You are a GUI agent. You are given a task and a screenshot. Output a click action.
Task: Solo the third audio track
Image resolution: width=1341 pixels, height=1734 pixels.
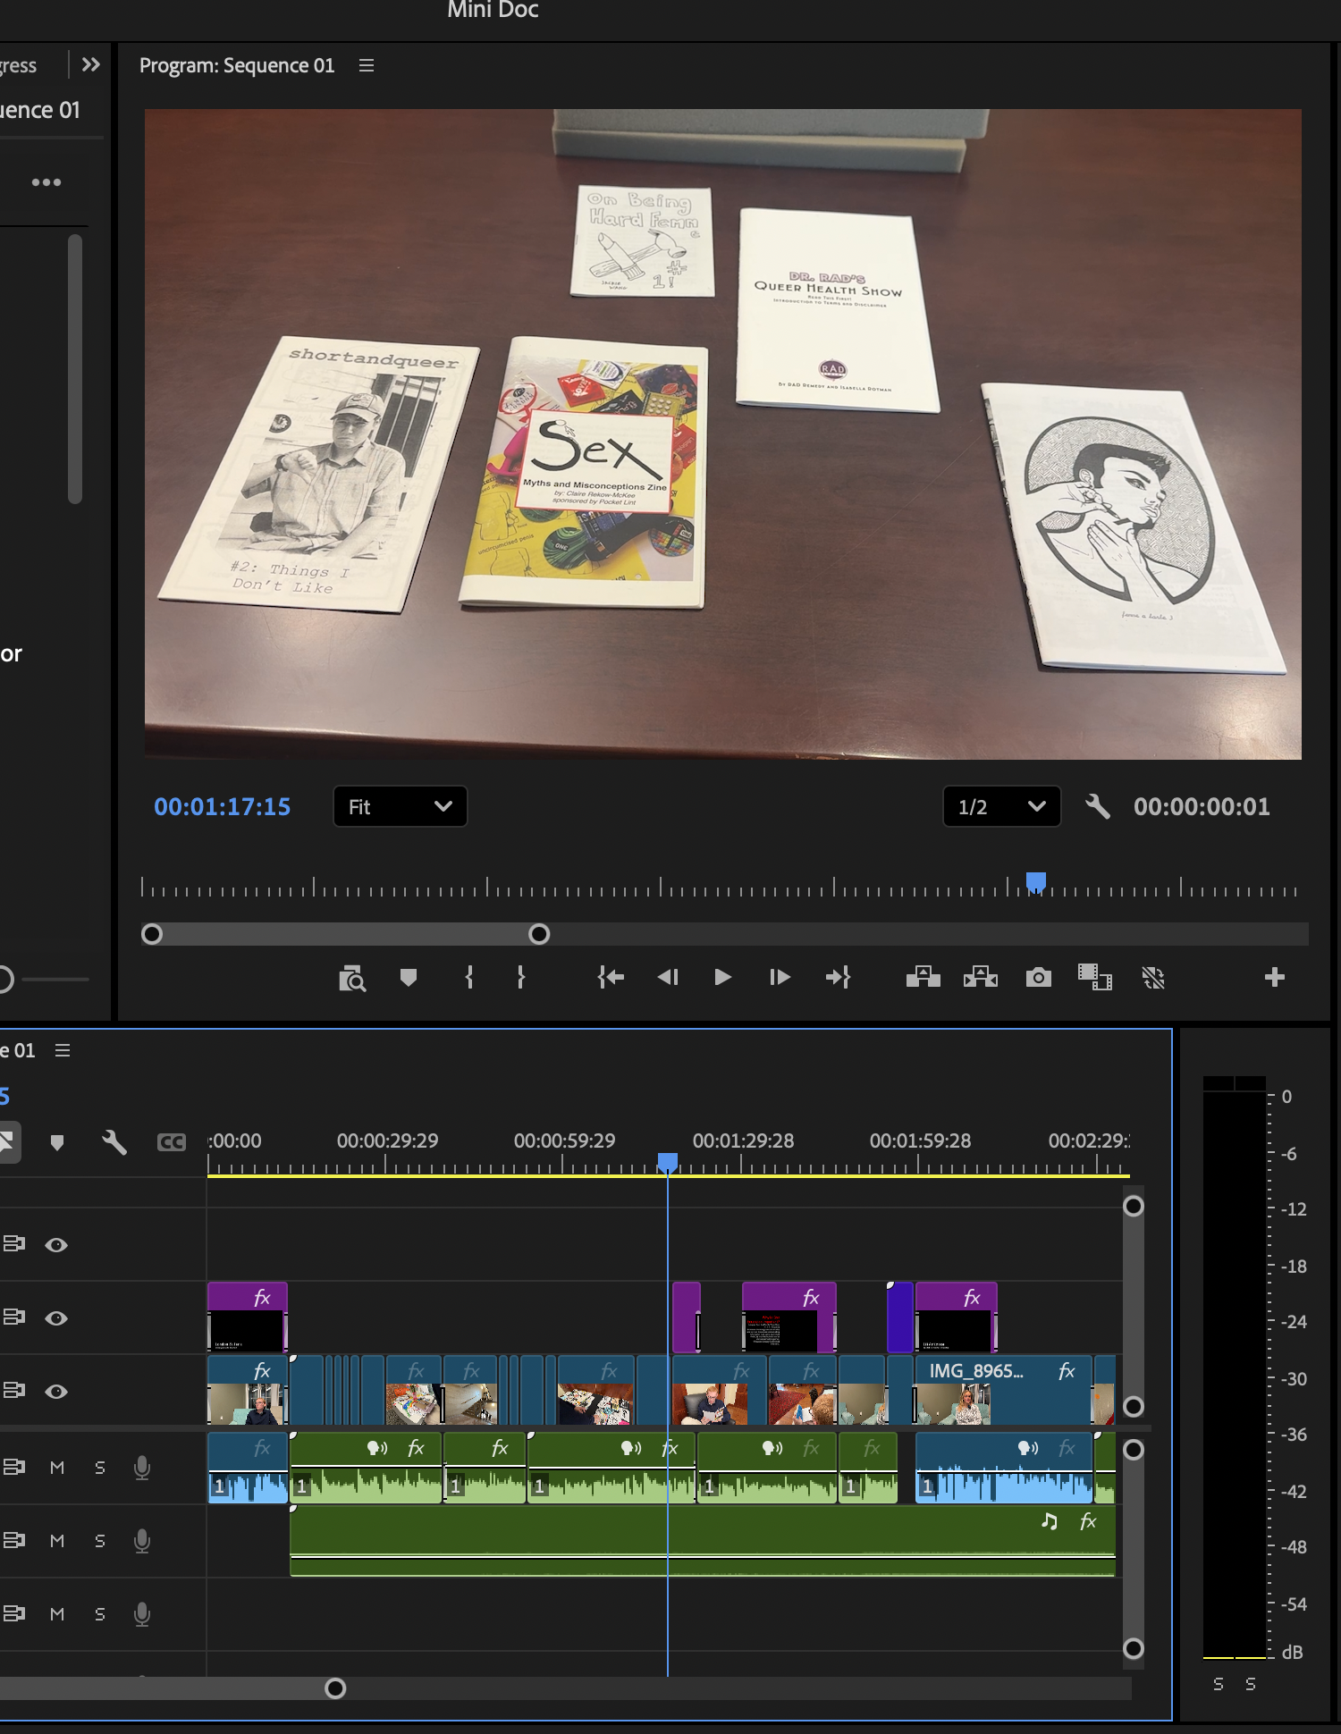click(100, 1614)
